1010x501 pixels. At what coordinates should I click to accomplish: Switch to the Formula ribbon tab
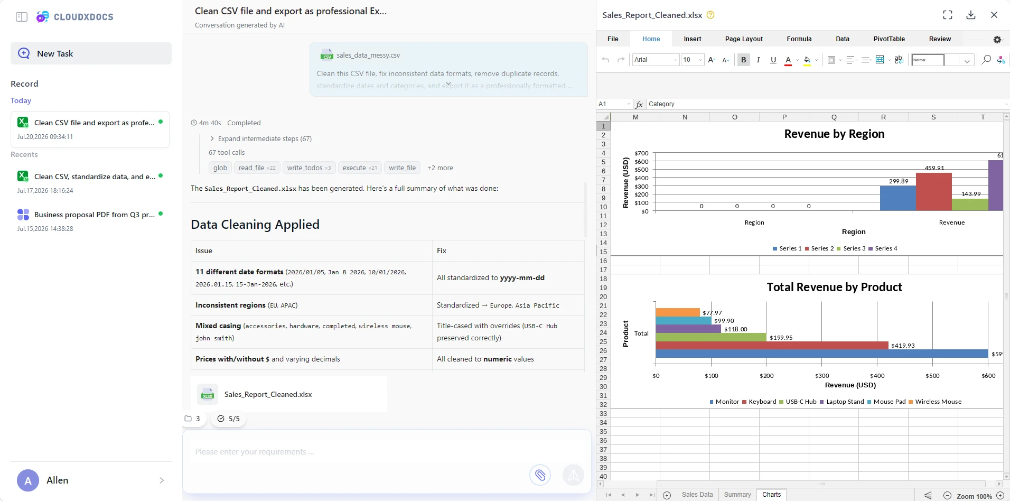click(799, 39)
